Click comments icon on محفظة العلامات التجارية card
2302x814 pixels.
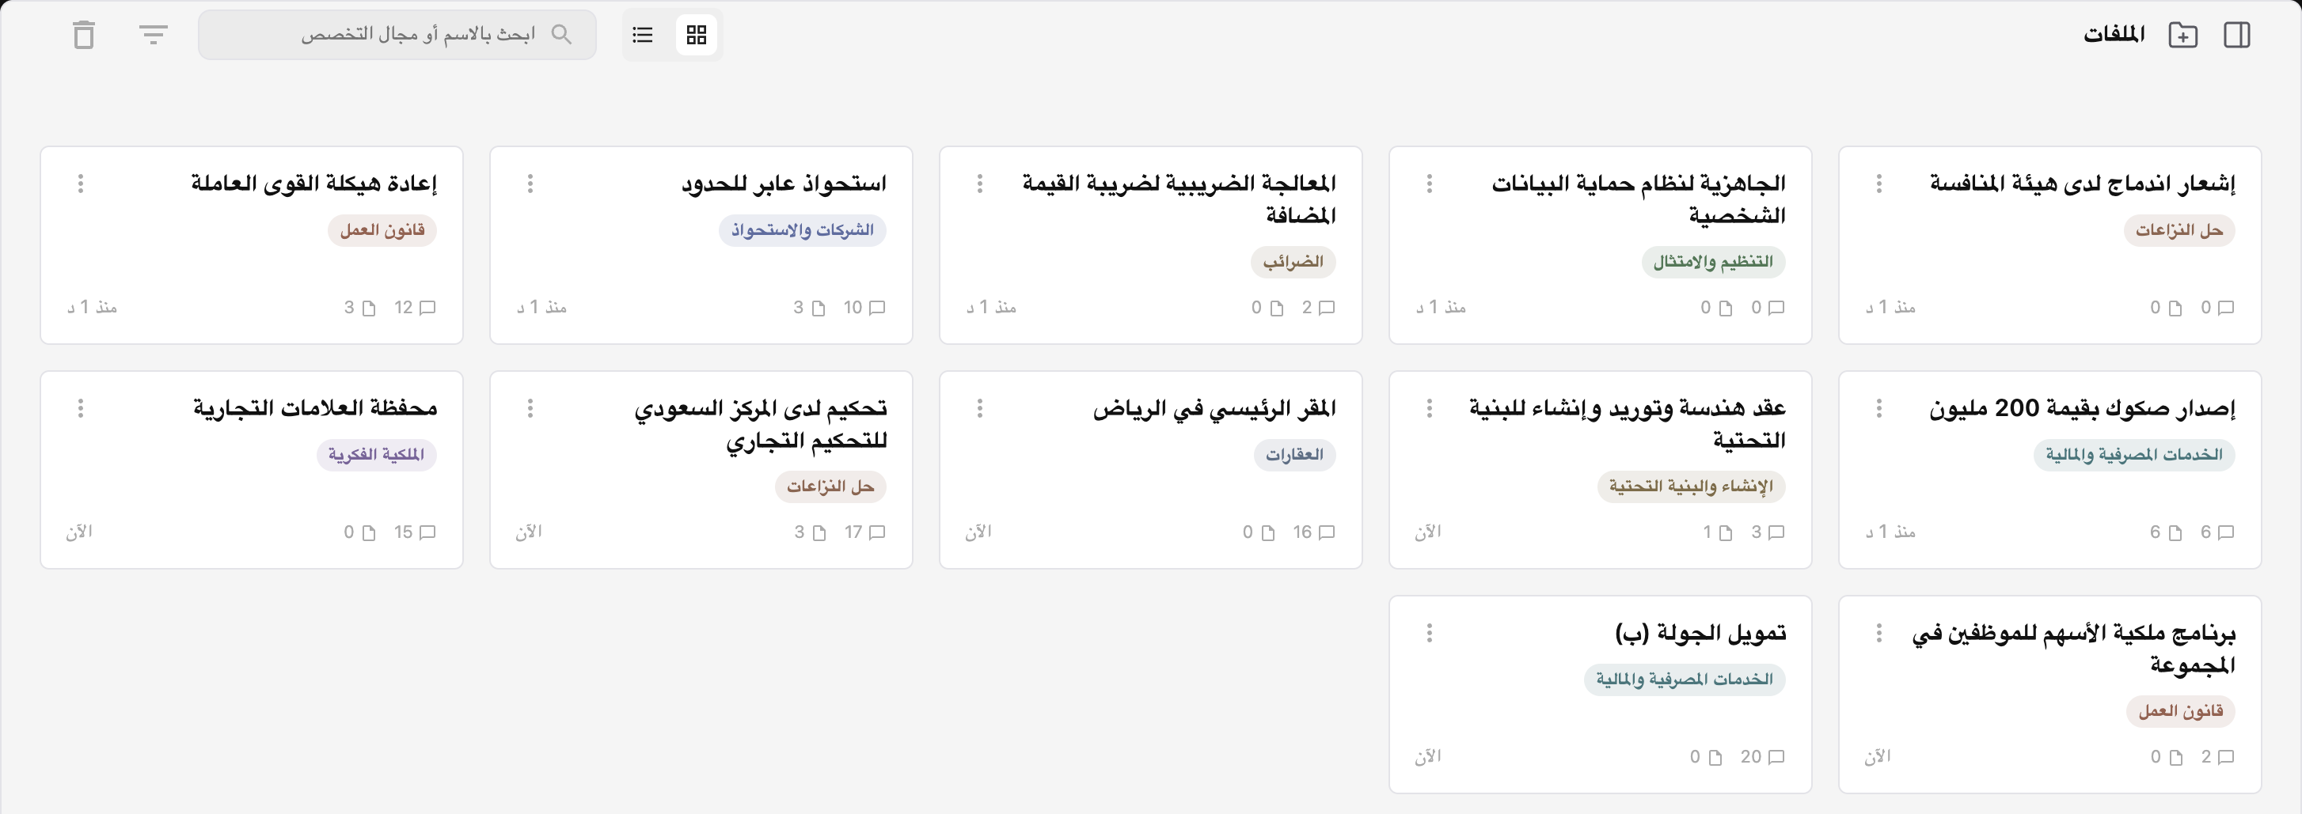click(428, 533)
